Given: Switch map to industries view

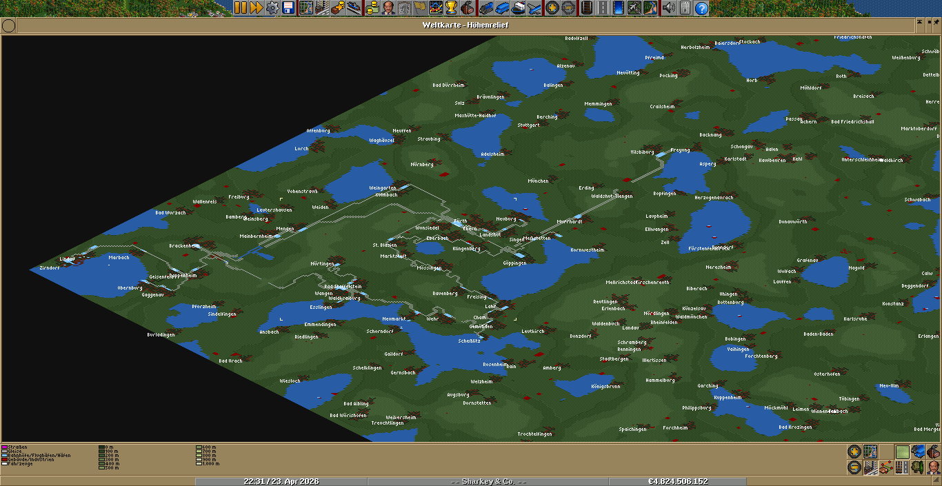Looking at the screenshot, I should coord(934,452).
